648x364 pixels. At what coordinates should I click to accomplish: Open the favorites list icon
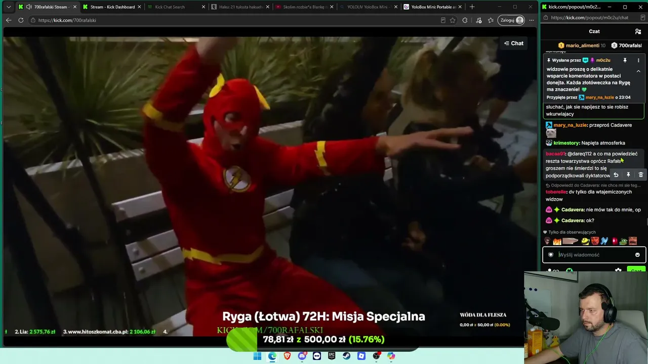pos(491,20)
